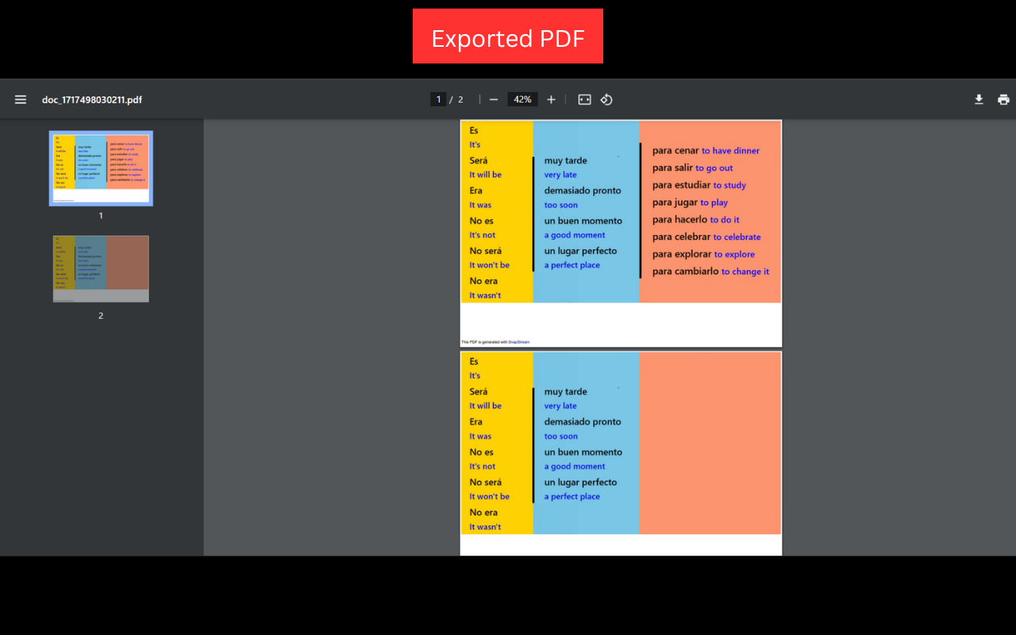The width and height of the screenshot is (1016, 635).
Task: Click 'para hacerlo' phrase
Action: [x=679, y=220]
